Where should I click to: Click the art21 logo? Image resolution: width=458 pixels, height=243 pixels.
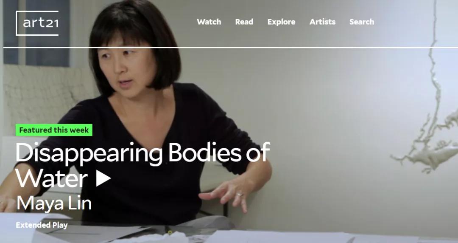37,23
